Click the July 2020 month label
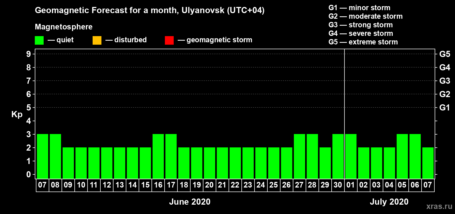Image resolution: width=455 pixels, height=214 pixels. pyautogui.click(x=389, y=202)
